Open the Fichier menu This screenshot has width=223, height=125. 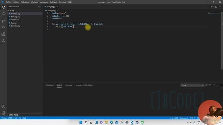8,2
